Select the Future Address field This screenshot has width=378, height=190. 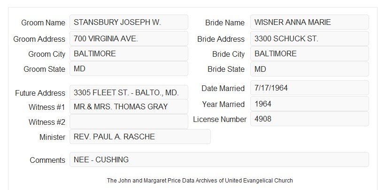click(129, 92)
